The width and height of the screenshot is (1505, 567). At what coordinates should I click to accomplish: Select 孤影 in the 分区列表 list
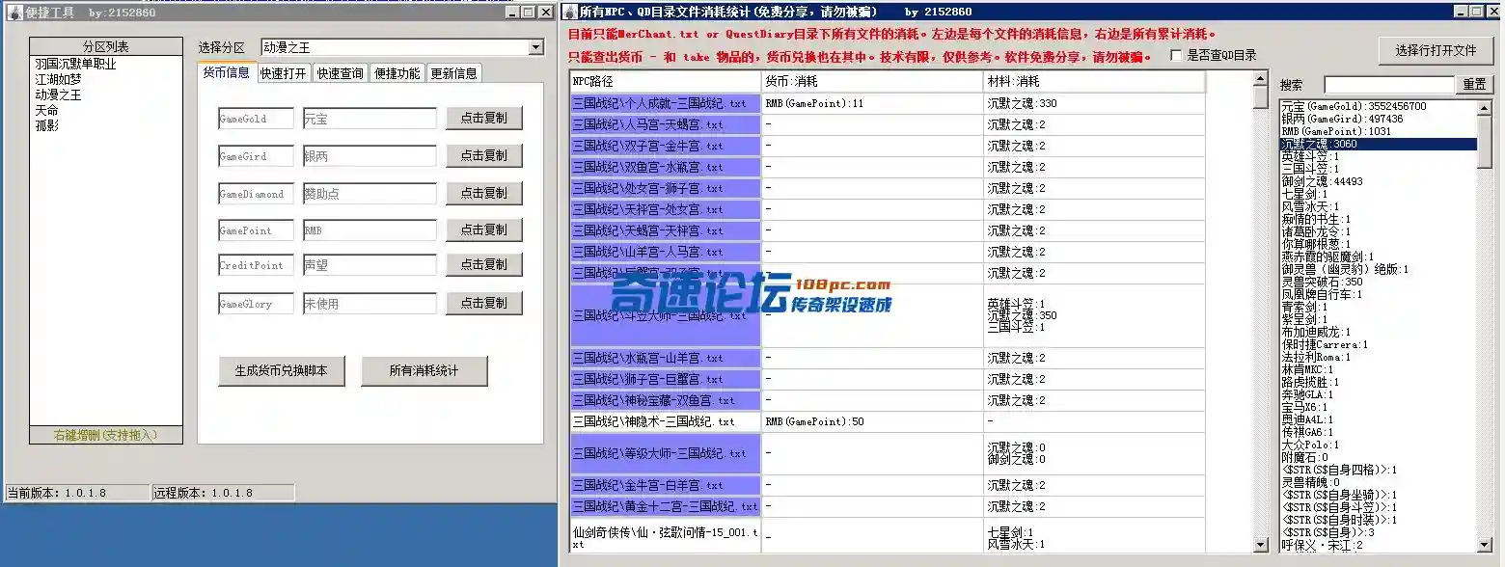pos(46,125)
